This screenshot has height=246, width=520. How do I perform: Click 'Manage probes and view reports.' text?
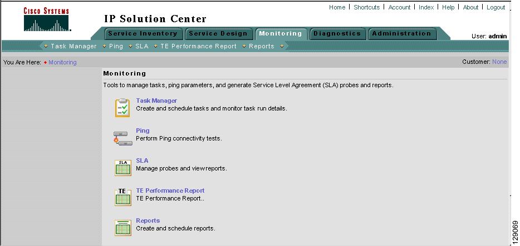tap(181, 169)
